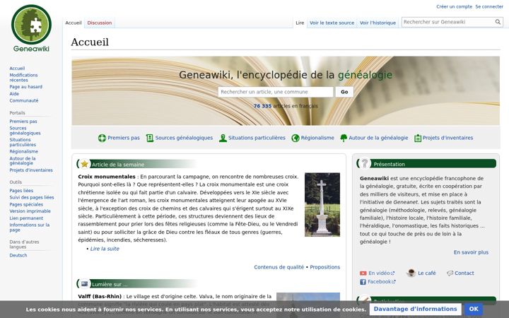Open Premiers pas in sidebar portals
The image size is (509, 318).
(23, 122)
